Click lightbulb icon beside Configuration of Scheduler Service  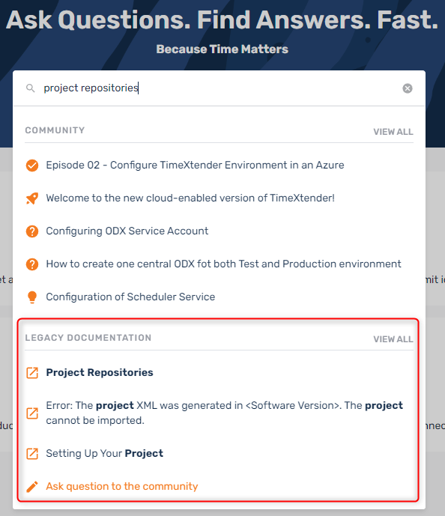[32, 297]
